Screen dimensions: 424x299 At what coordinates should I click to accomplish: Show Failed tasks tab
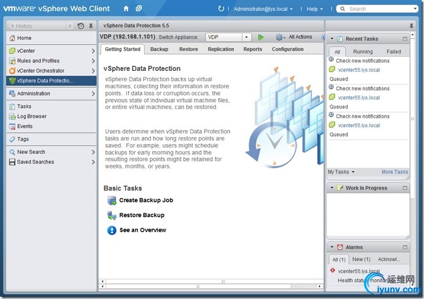click(x=393, y=52)
